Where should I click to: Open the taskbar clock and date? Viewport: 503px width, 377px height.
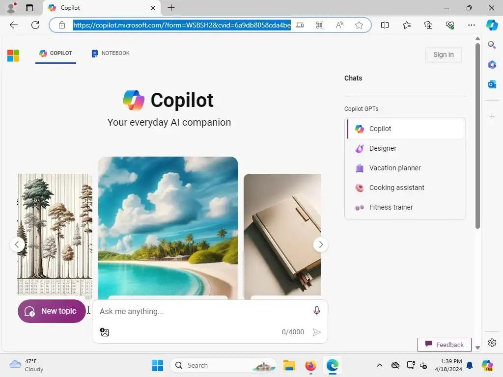pos(448,365)
